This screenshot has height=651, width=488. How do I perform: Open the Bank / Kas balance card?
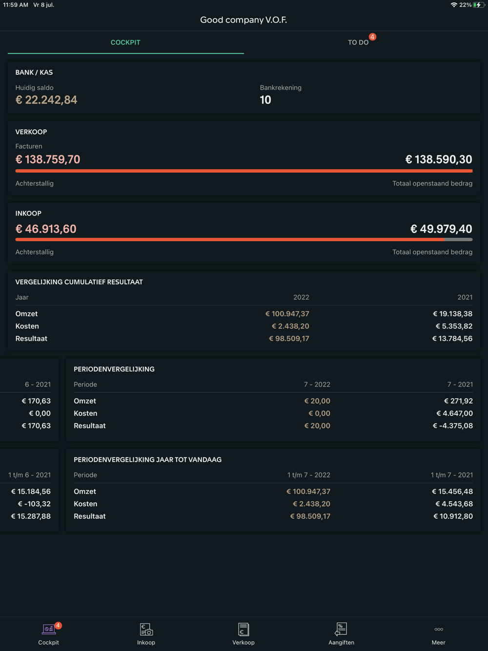tap(244, 88)
